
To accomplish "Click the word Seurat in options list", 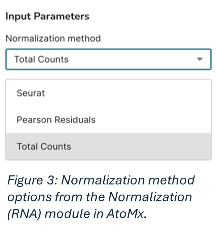I will (31, 93).
